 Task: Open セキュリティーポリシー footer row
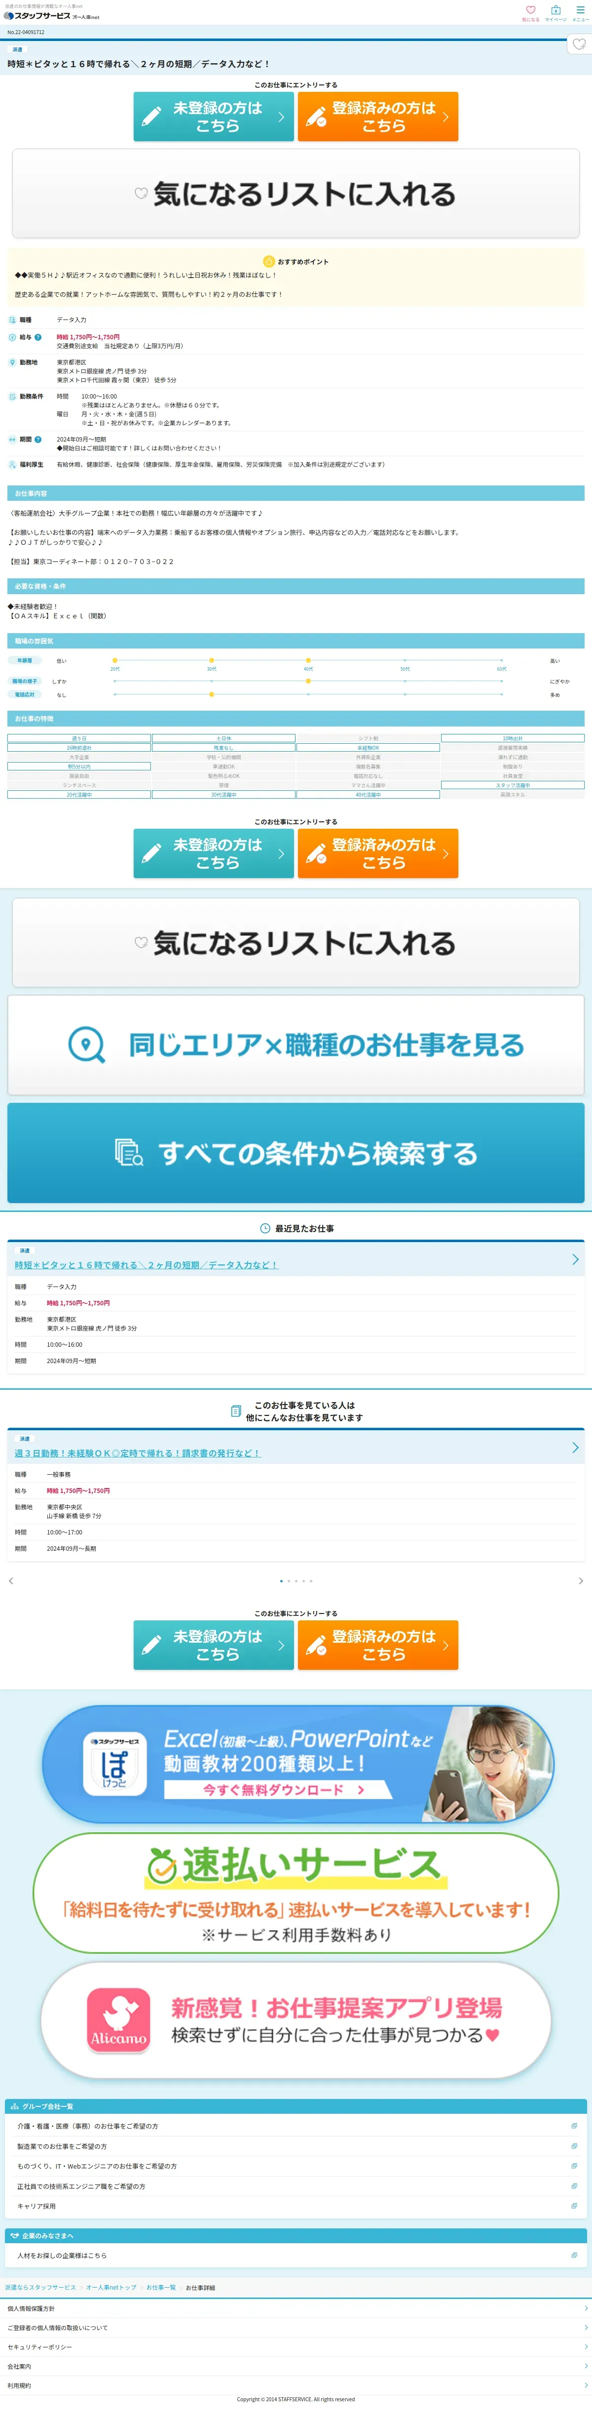click(x=296, y=2347)
